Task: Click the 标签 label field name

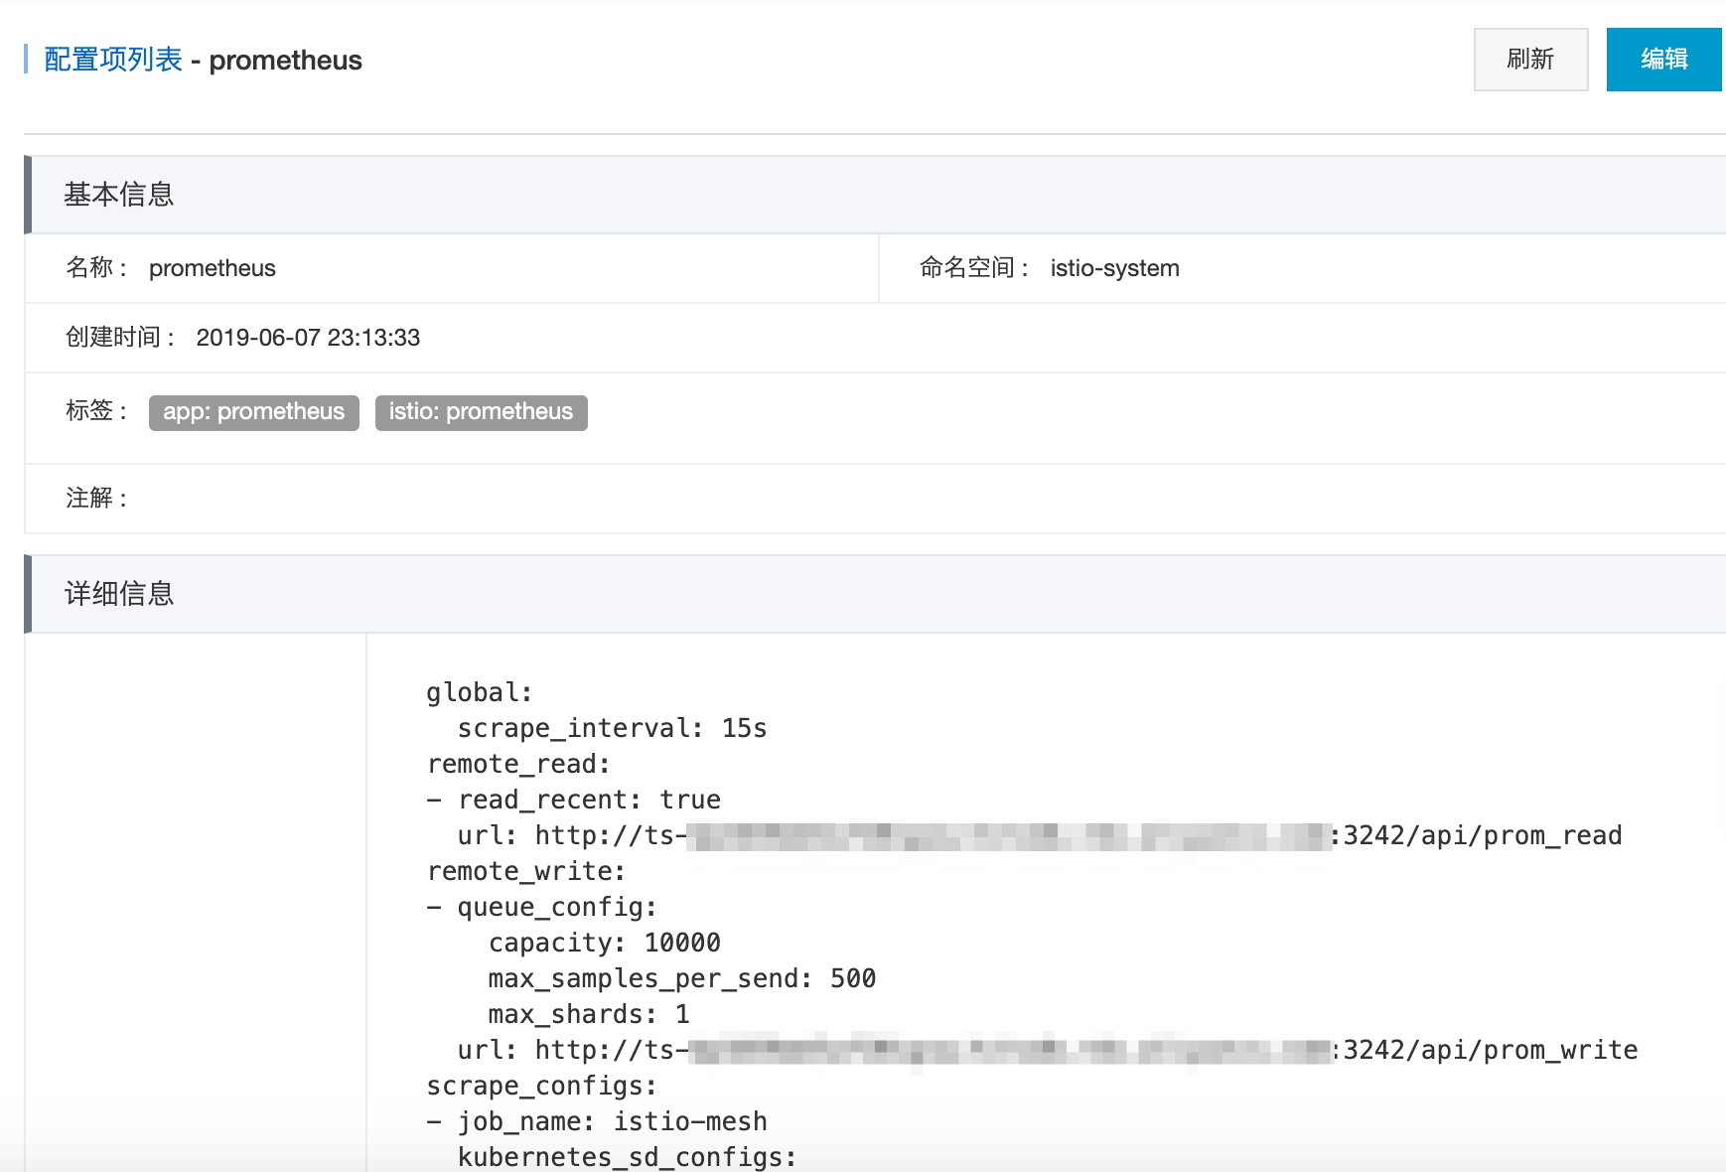Action: point(96,410)
